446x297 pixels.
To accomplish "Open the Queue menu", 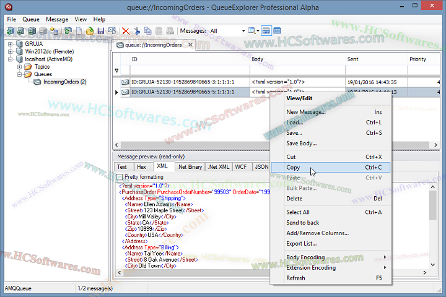I will pos(31,19).
